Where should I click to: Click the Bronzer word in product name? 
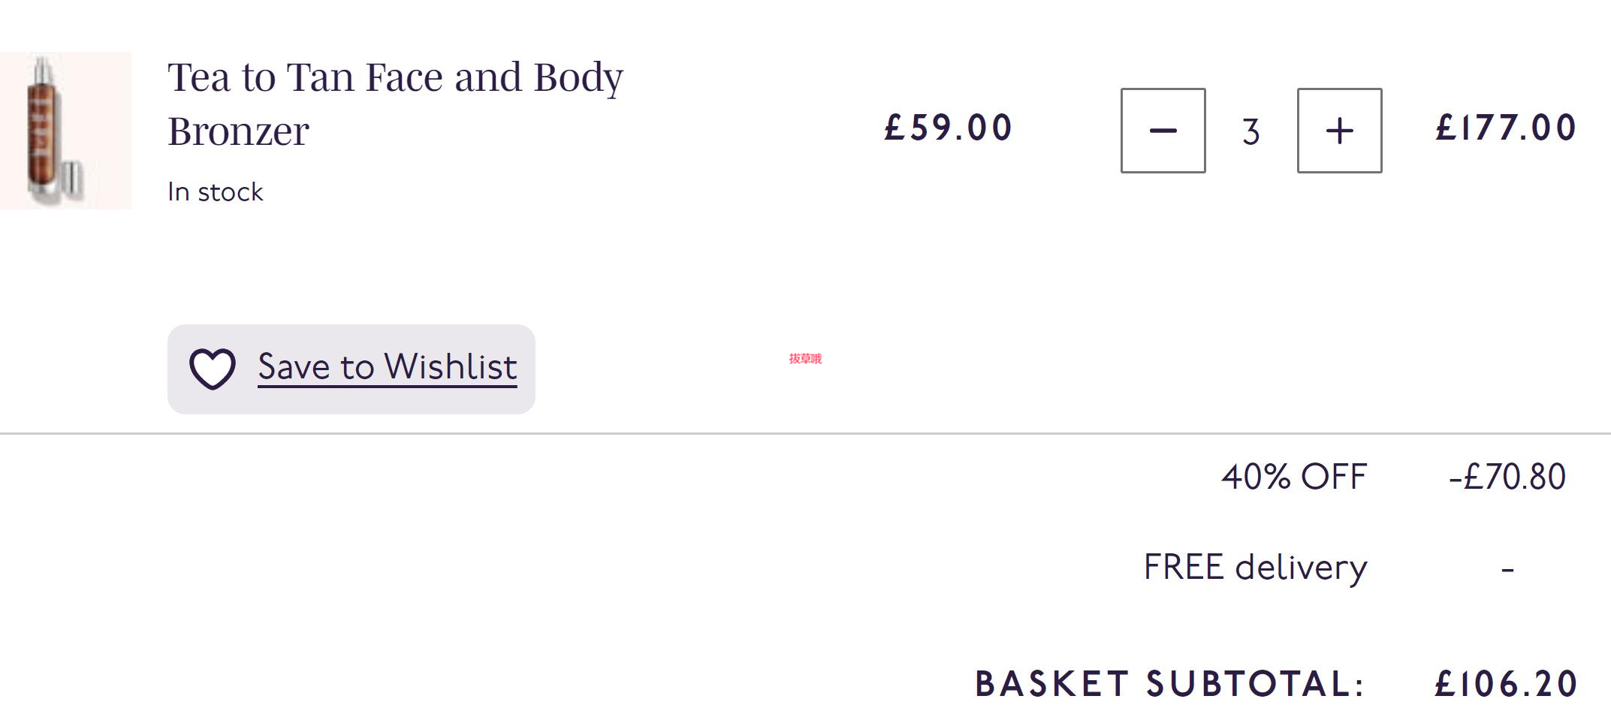(x=238, y=132)
